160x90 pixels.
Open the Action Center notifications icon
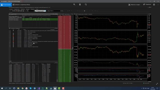coord(157,88)
